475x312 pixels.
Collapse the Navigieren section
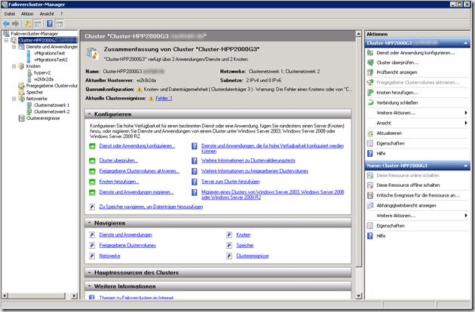[90, 223]
